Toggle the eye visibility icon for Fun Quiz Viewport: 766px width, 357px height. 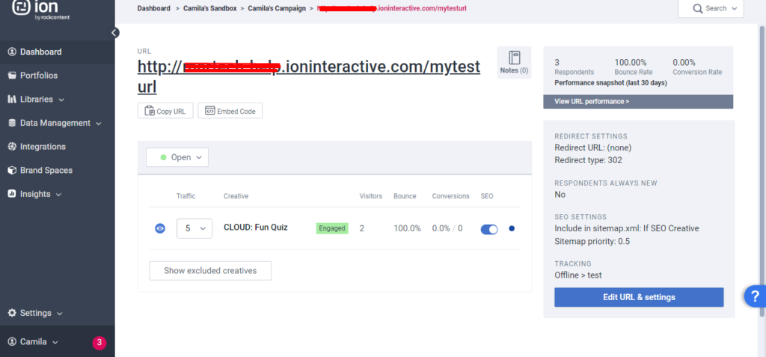(159, 228)
